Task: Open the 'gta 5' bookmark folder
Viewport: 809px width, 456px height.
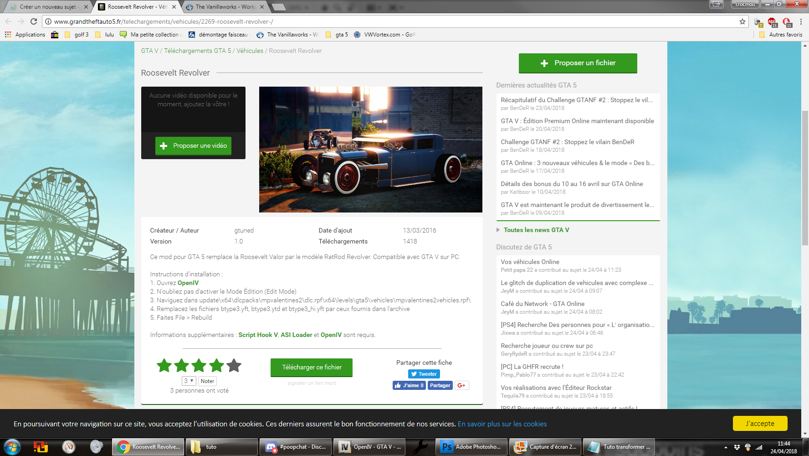Action: click(337, 35)
